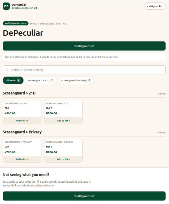Filter by Screenguard > Privacy tab
This screenshot has width=169, height=204.
coord(76,80)
